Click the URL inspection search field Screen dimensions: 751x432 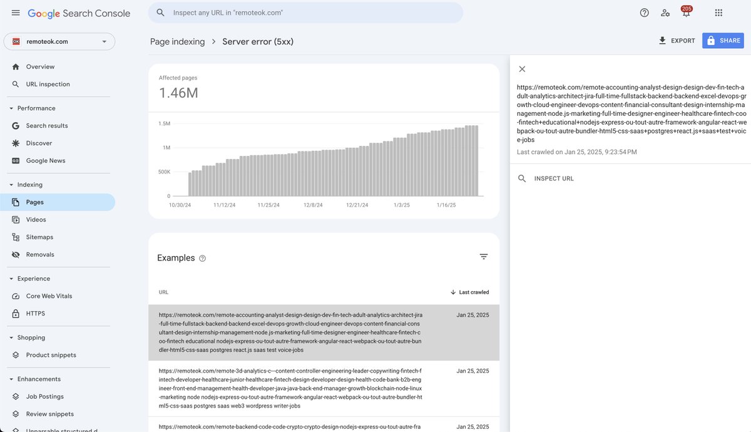305,13
